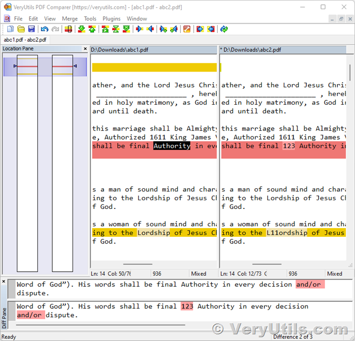Screen dimensions: 355x341
Task: Open Options with the wrench icon
Action: (x=187, y=29)
